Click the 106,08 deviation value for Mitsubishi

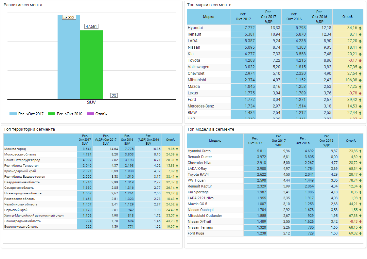351,80
